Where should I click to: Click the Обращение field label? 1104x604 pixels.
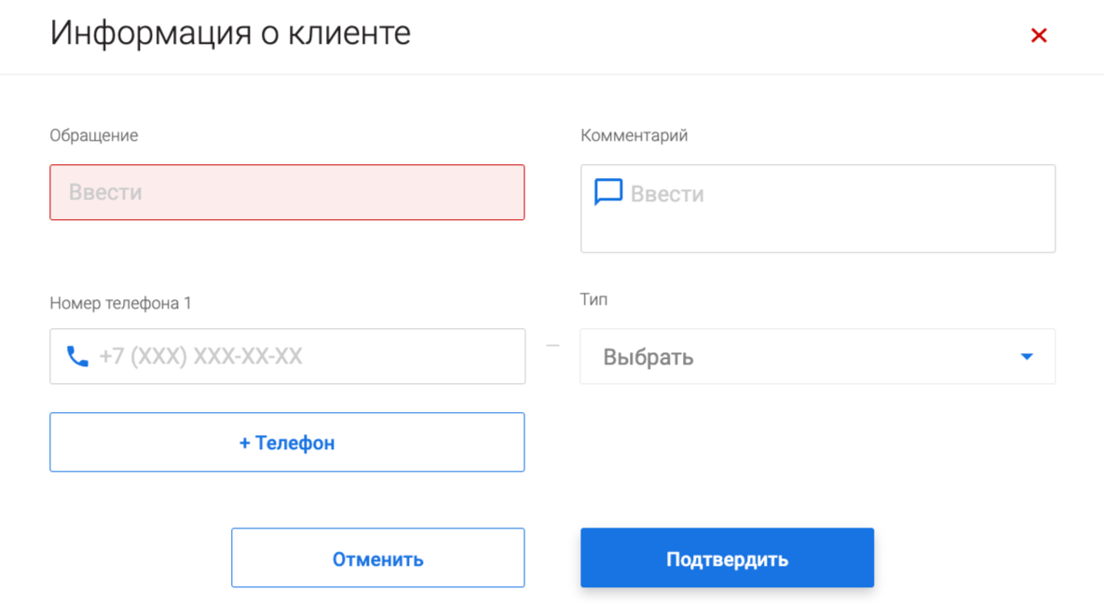click(x=94, y=135)
